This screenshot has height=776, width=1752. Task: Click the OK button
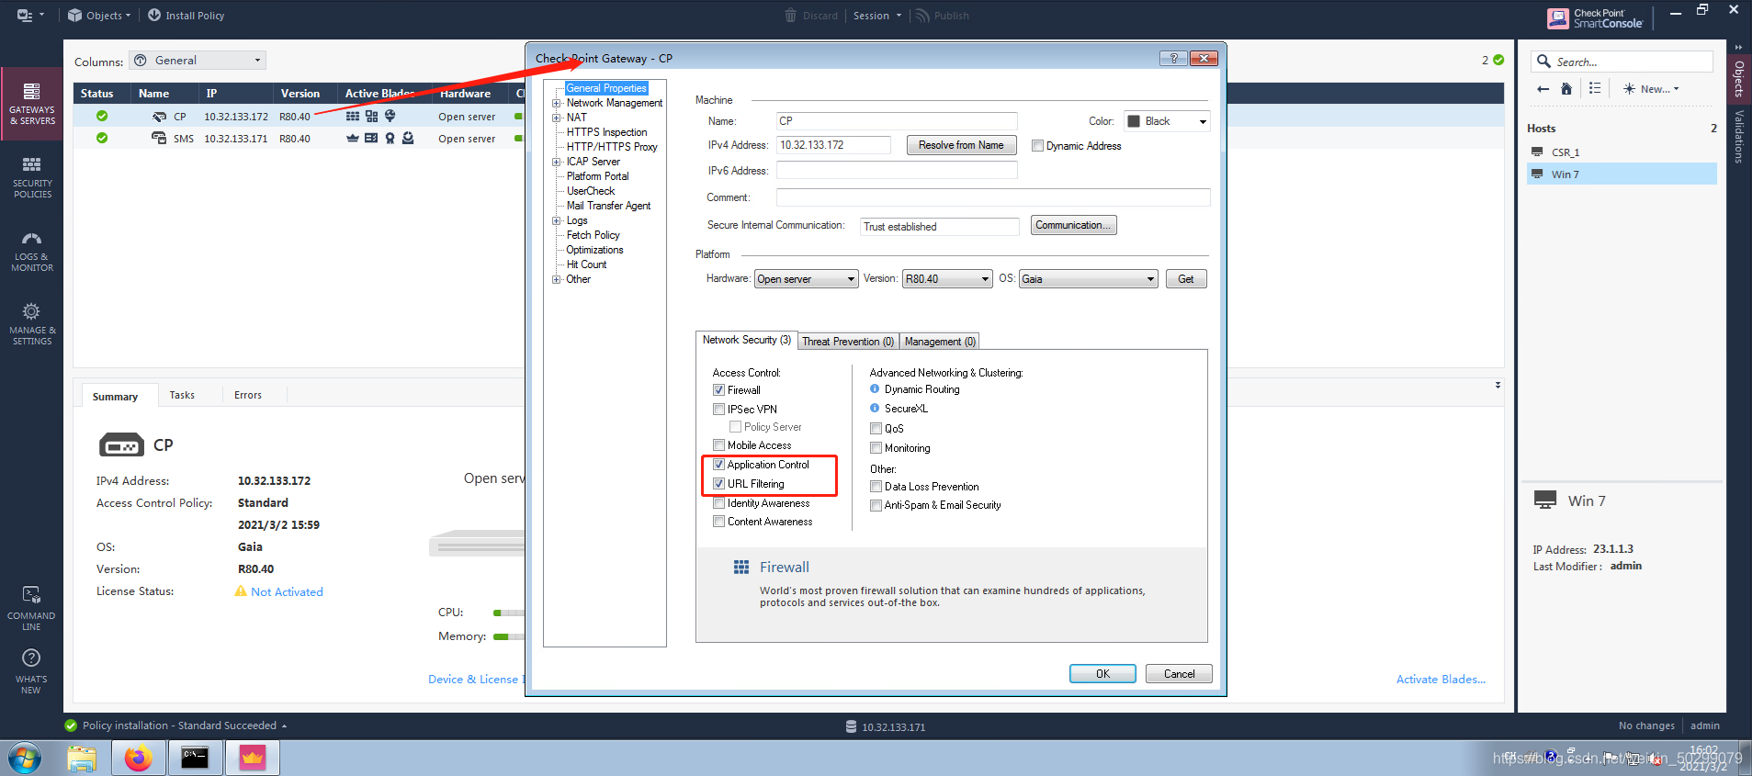[1102, 674]
